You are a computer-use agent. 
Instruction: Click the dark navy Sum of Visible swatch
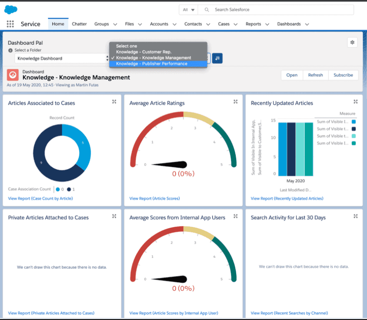(354, 129)
